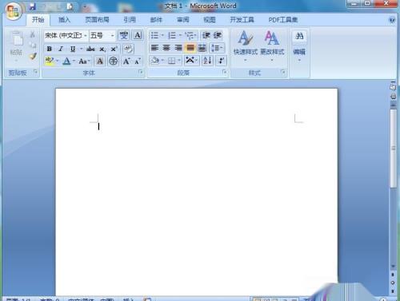The width and height of the screenshot is (400, 301).
Task: Open the font size dropdown
Action: (x=113, y=35)
